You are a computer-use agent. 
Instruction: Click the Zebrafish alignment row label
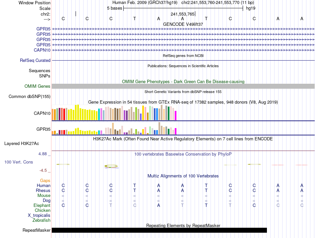click(41, 220)
